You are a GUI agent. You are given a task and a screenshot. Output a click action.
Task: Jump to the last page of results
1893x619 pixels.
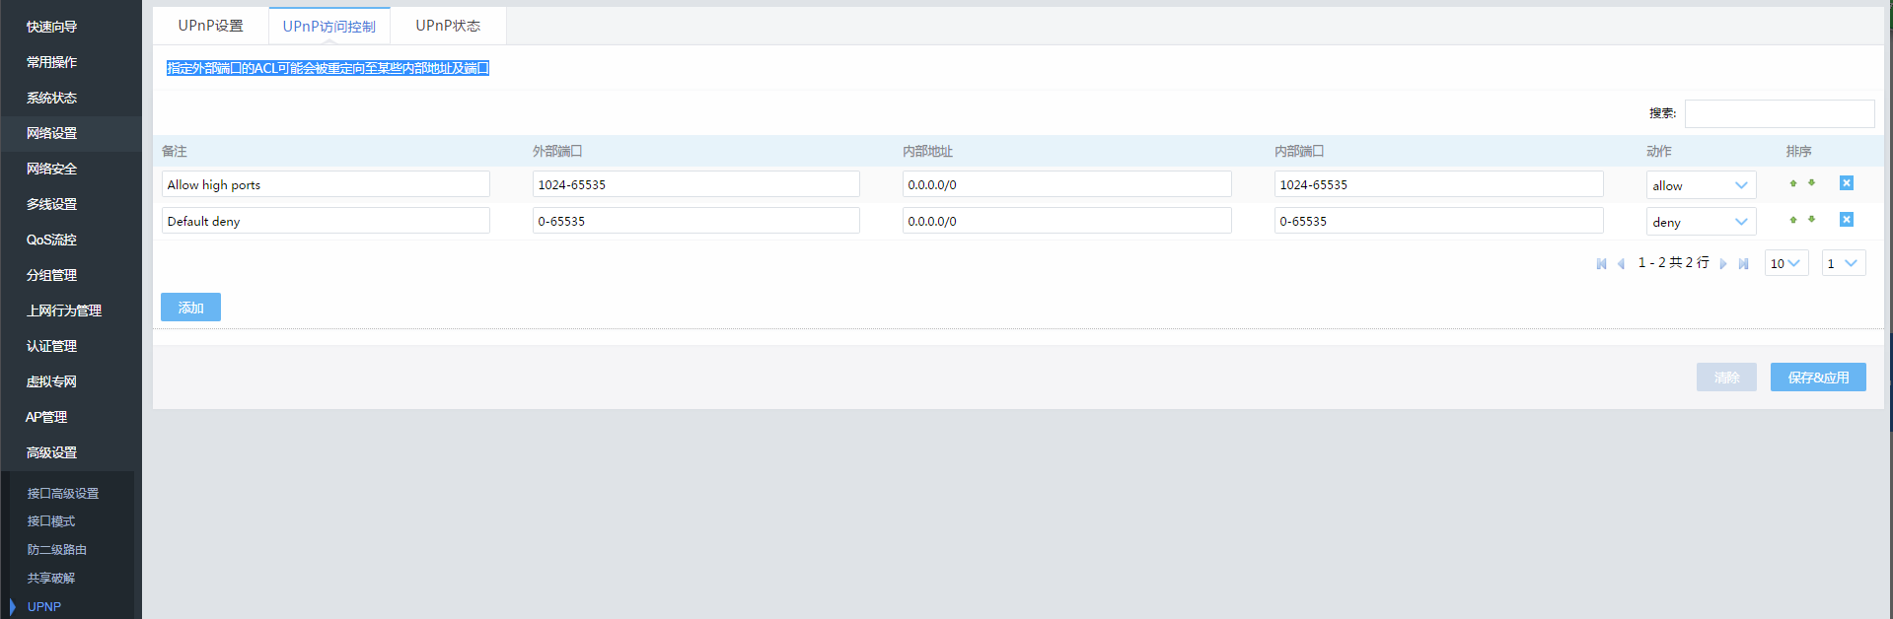coord(1743,264)
